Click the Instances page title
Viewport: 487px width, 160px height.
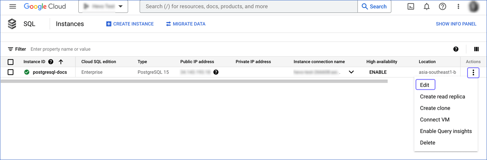click(x=70, y=24)
